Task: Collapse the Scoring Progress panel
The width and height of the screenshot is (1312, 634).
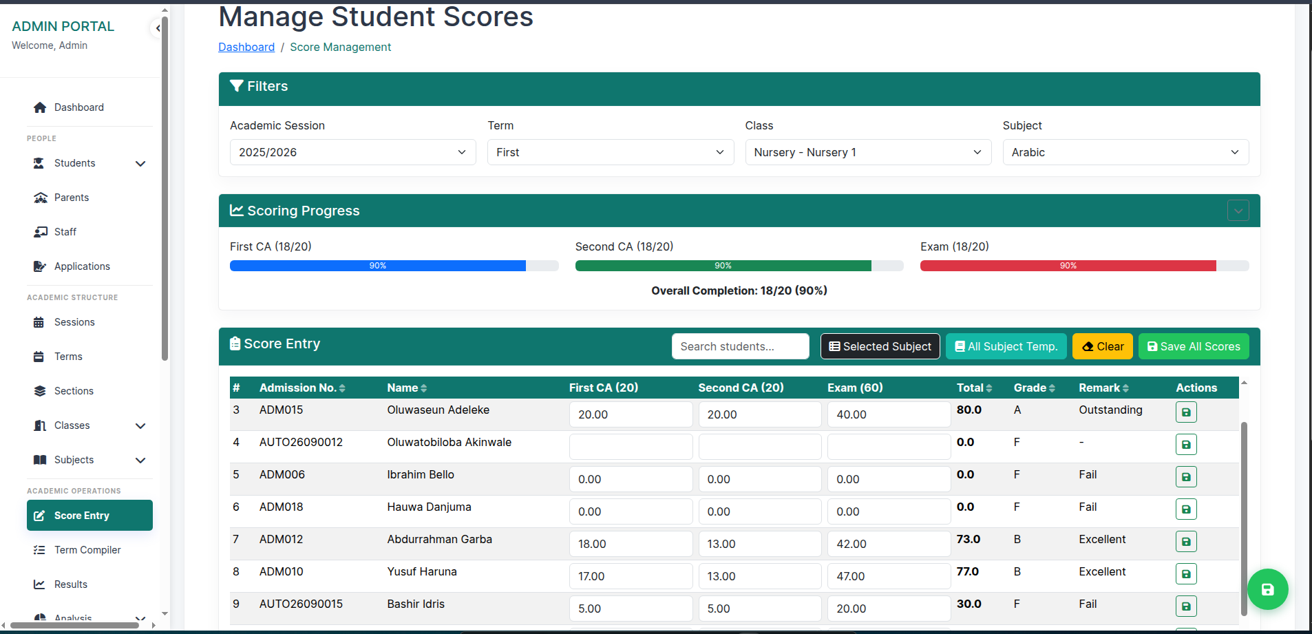Action: pyautogui.click(x=1238, y=211)
